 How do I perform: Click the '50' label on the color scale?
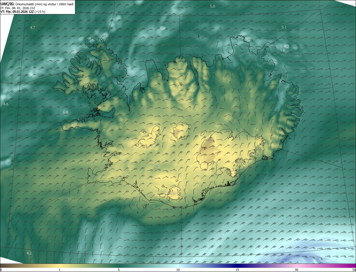tap(354, 270)
